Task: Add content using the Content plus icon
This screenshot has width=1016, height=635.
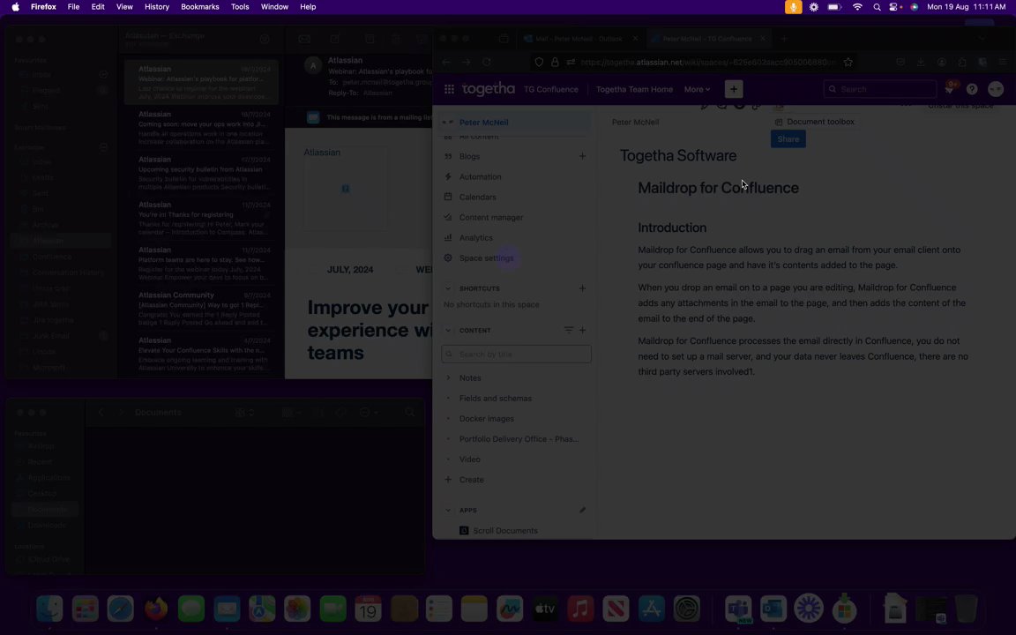Action: click(582, 331)
